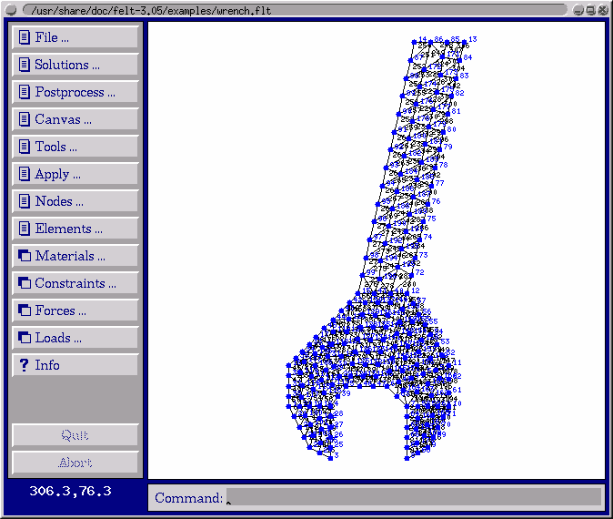
Task: Maximize the wrench.flt window
Action: tap(591, 9)
